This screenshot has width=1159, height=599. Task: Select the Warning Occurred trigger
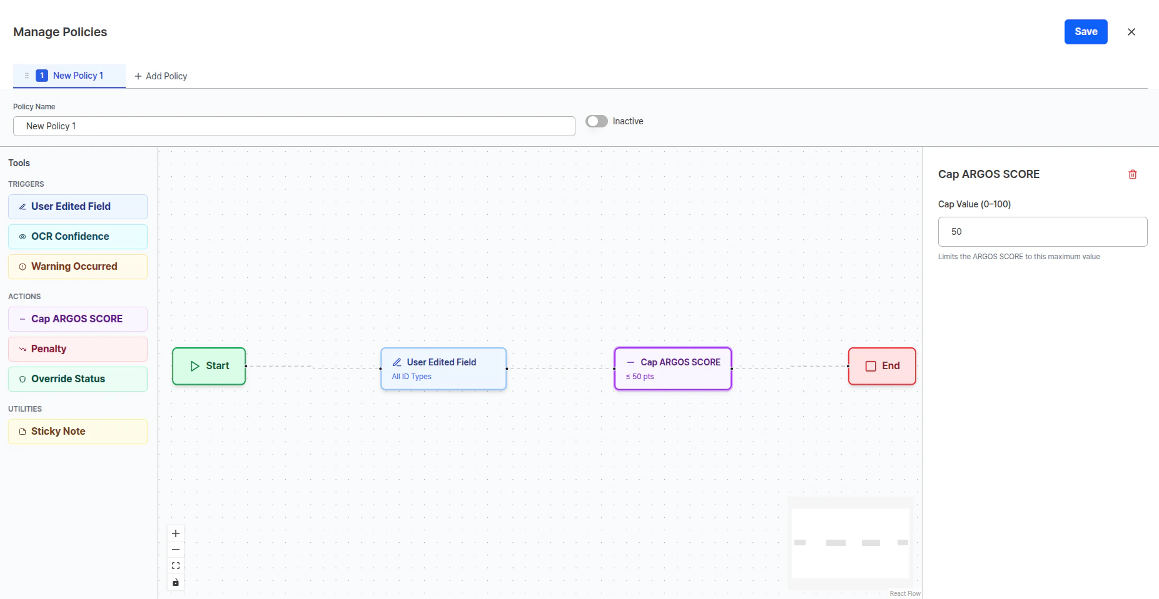pyautogui.click(x=78, y=266)
